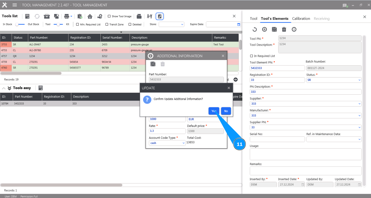Tick the In Required List checkbox

click(251, 56)
